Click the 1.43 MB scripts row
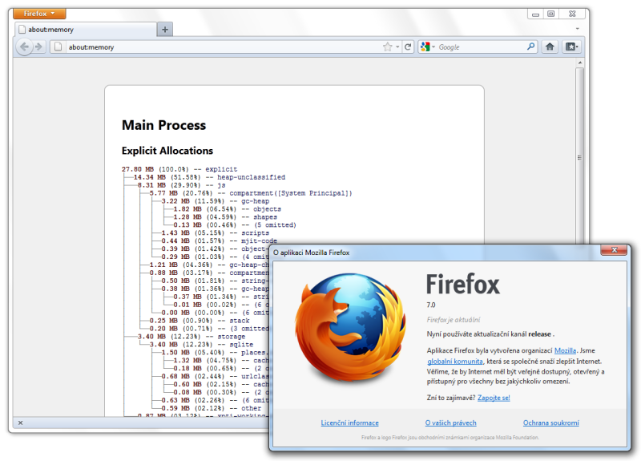 [x=215, y=233]
